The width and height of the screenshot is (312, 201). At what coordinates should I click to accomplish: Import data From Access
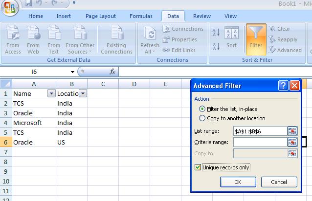point(13,39)
